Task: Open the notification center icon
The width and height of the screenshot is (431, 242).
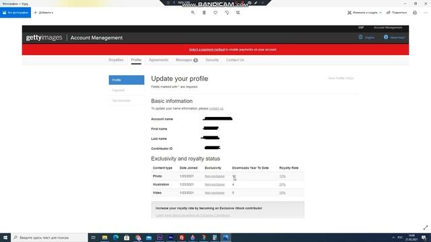Action: click(424, 237)
